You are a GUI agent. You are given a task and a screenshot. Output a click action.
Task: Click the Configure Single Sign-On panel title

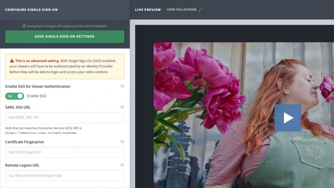31,10
